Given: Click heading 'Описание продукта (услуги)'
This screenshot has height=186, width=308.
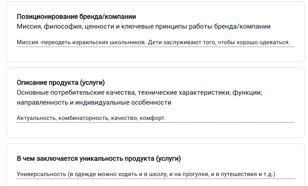Looking at the screenshot, I should 61,83.
